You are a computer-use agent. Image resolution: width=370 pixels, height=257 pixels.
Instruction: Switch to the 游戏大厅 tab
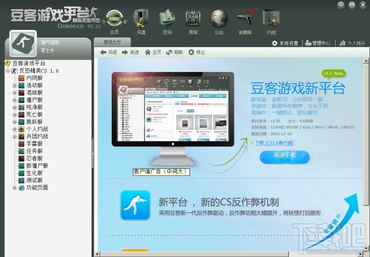click(112, 42)
